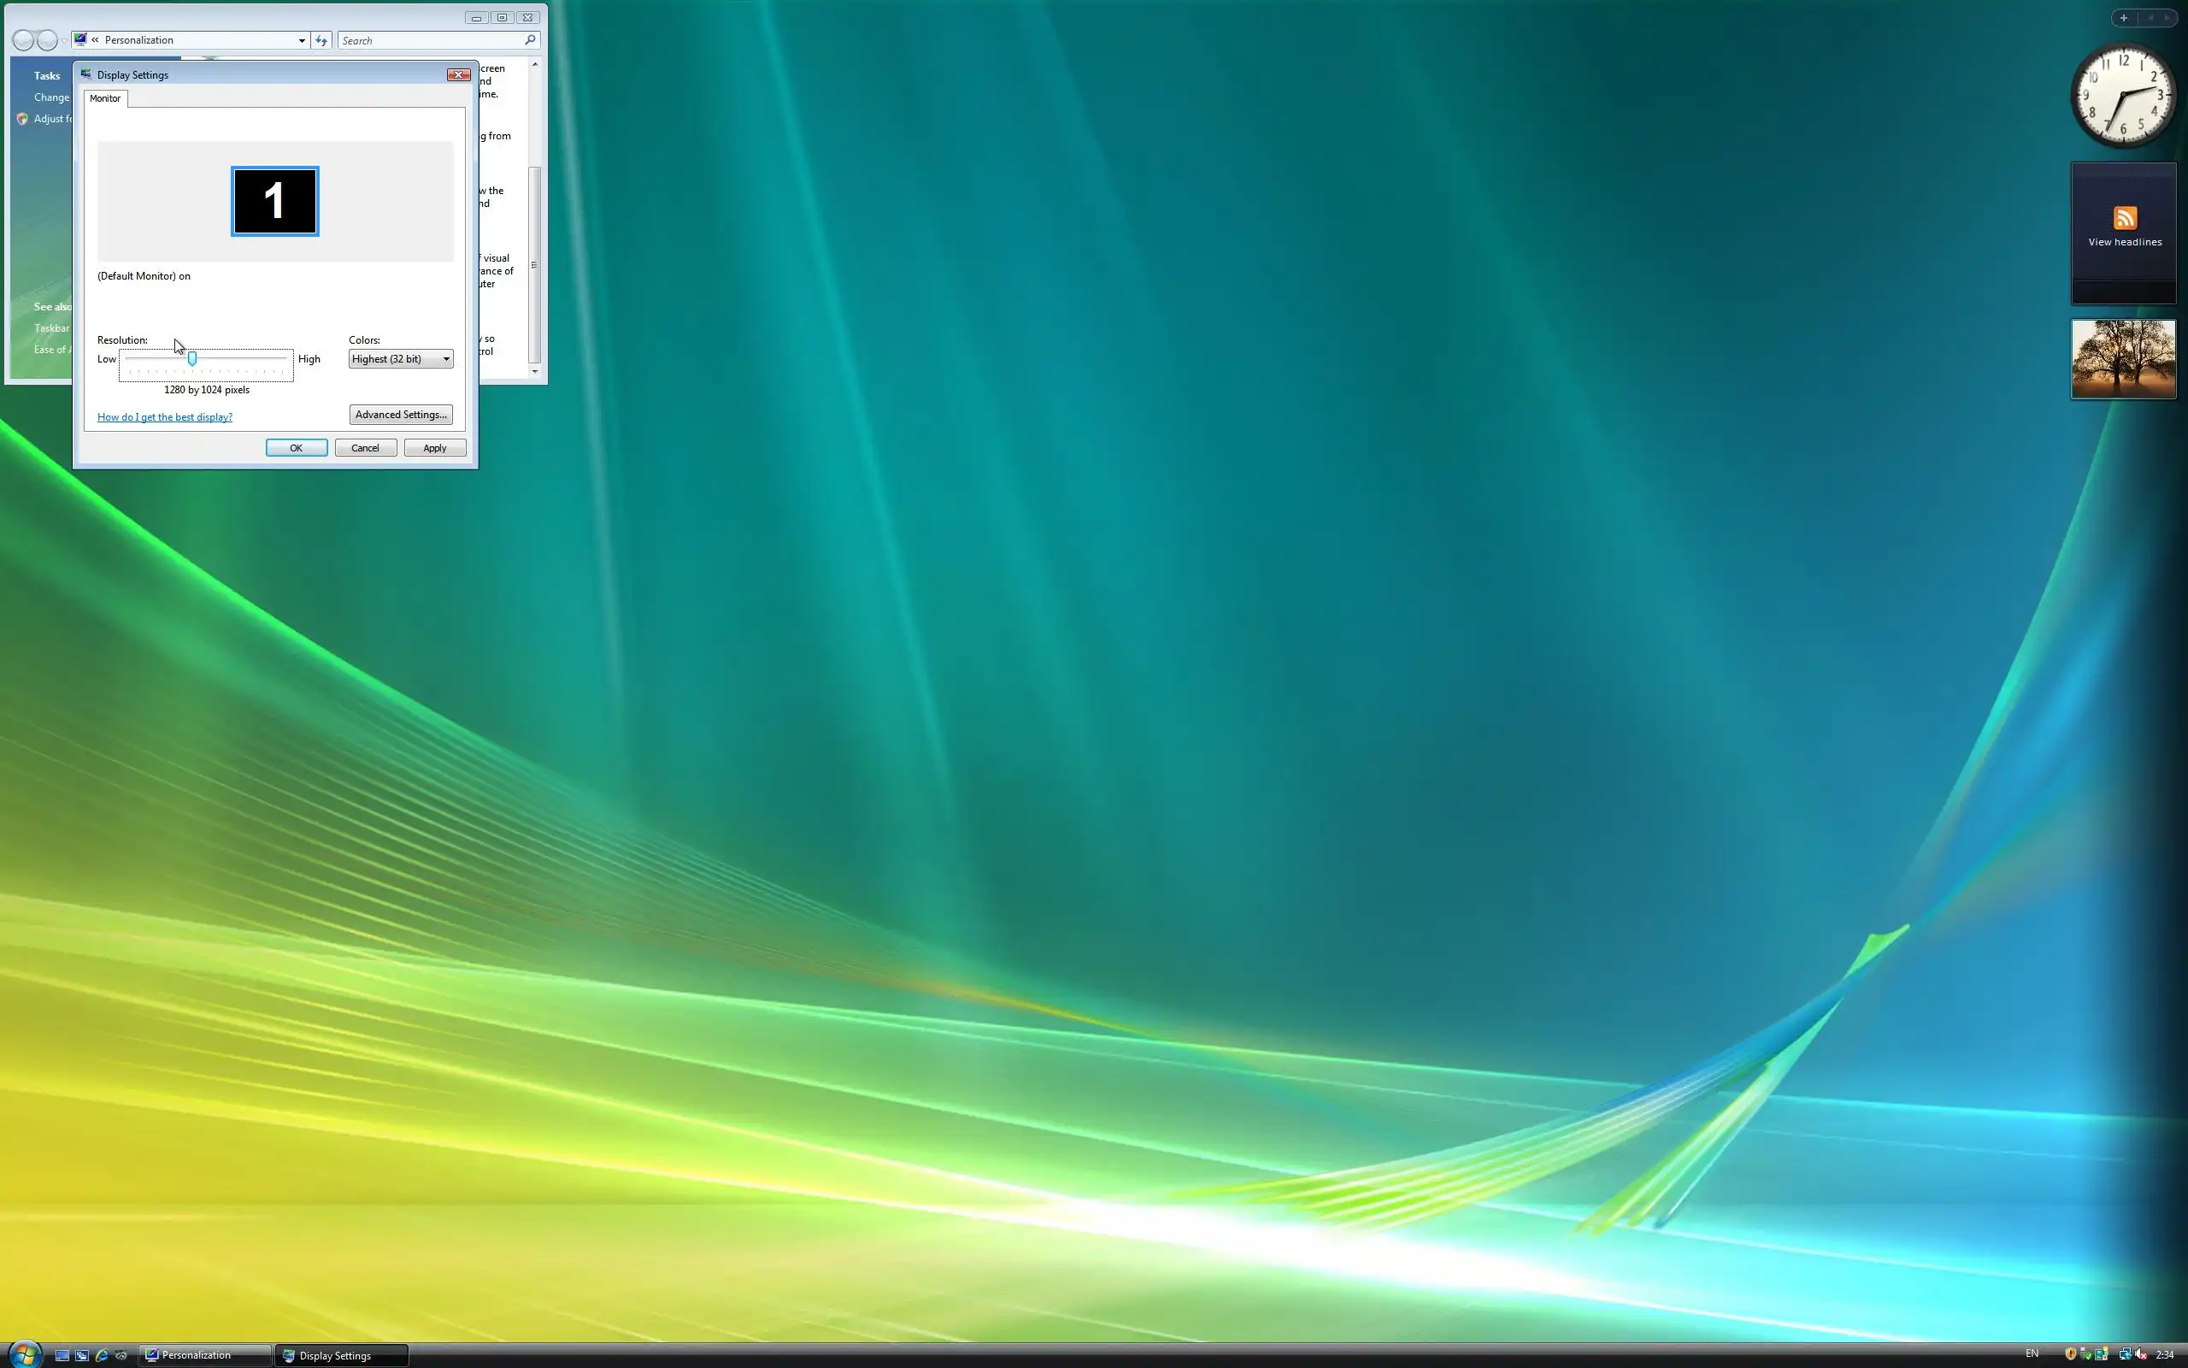Click Show Desktop quick launch icon
The height and width of the screenshot is (1368, 2188).
click(62, 1355)
